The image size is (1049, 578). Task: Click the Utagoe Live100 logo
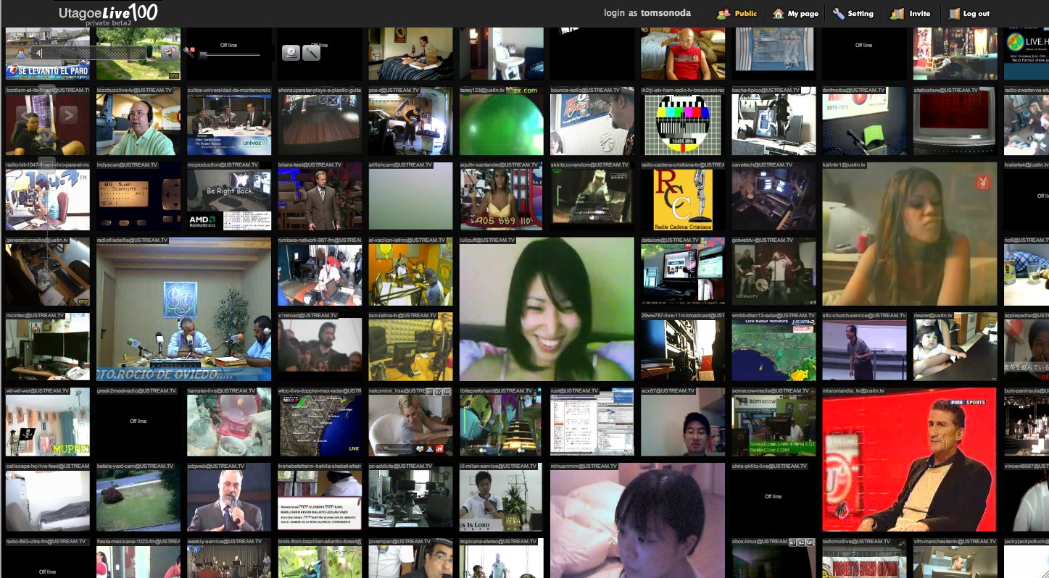pos(107,13)
